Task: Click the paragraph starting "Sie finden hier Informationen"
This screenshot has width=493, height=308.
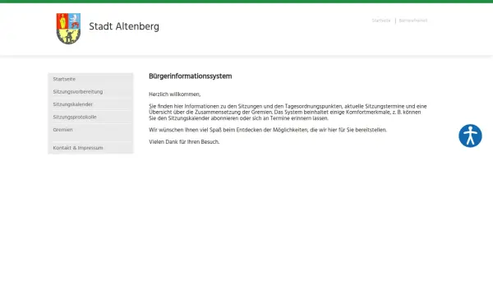Action: [288, 113]
